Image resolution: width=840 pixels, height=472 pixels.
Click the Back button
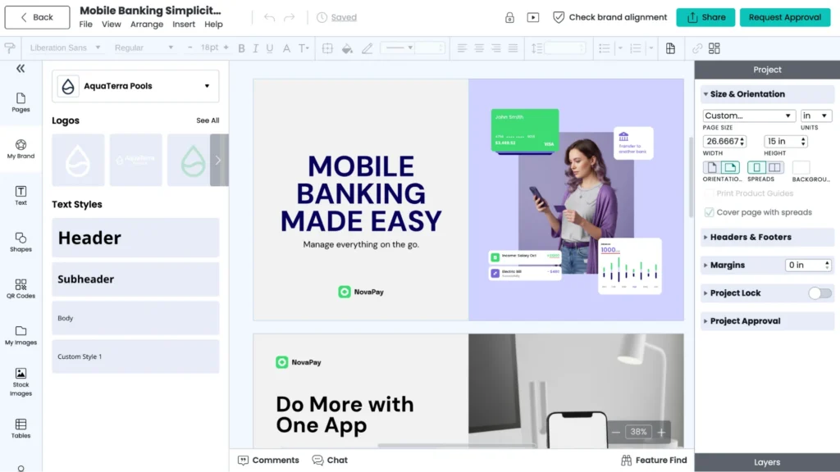(x=37, y=17)
